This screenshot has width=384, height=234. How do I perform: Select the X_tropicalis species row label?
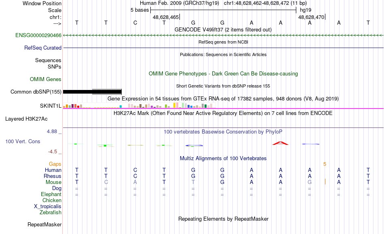(x=48, y=207)
